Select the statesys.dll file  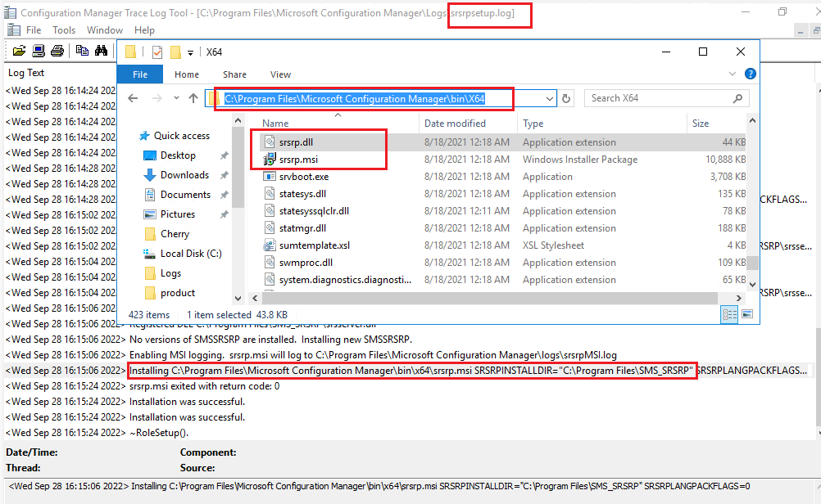pos(302,194)
